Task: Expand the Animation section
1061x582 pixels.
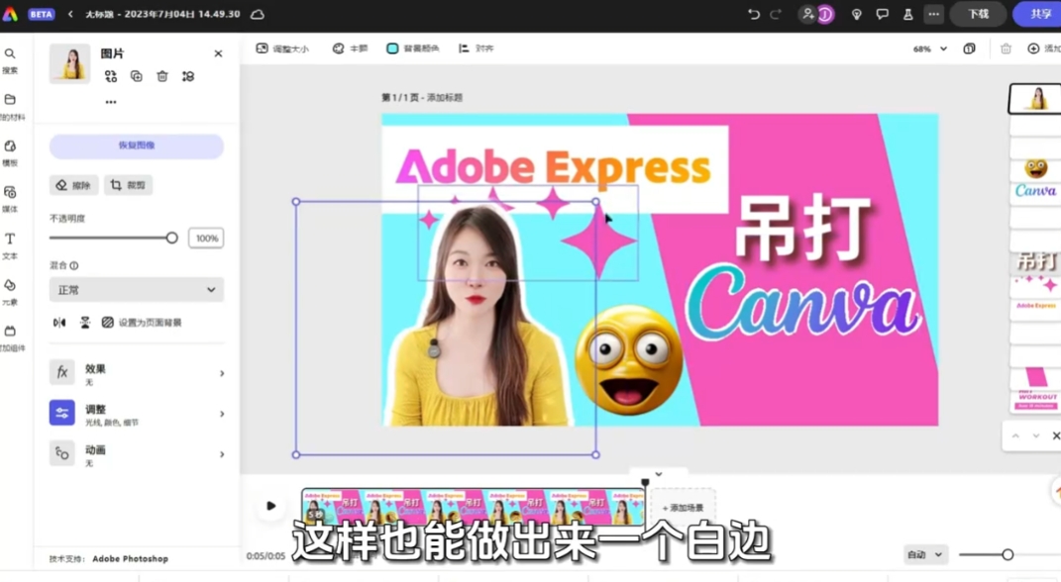Action: (137, 454)
